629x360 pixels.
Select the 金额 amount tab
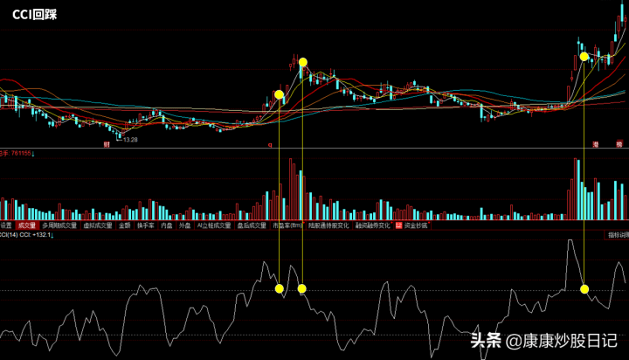(126, 225)
